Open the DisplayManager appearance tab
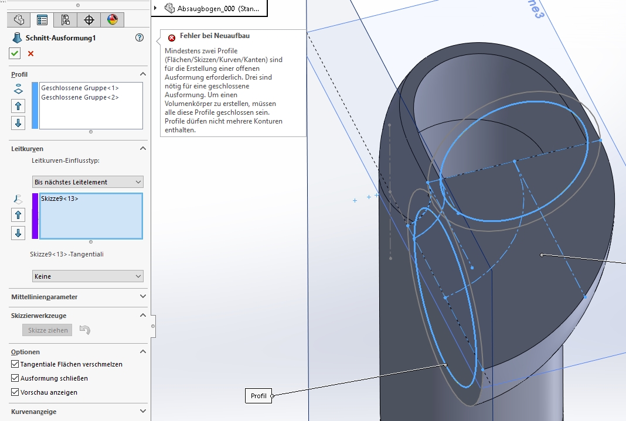 click(x=113, y=20)
